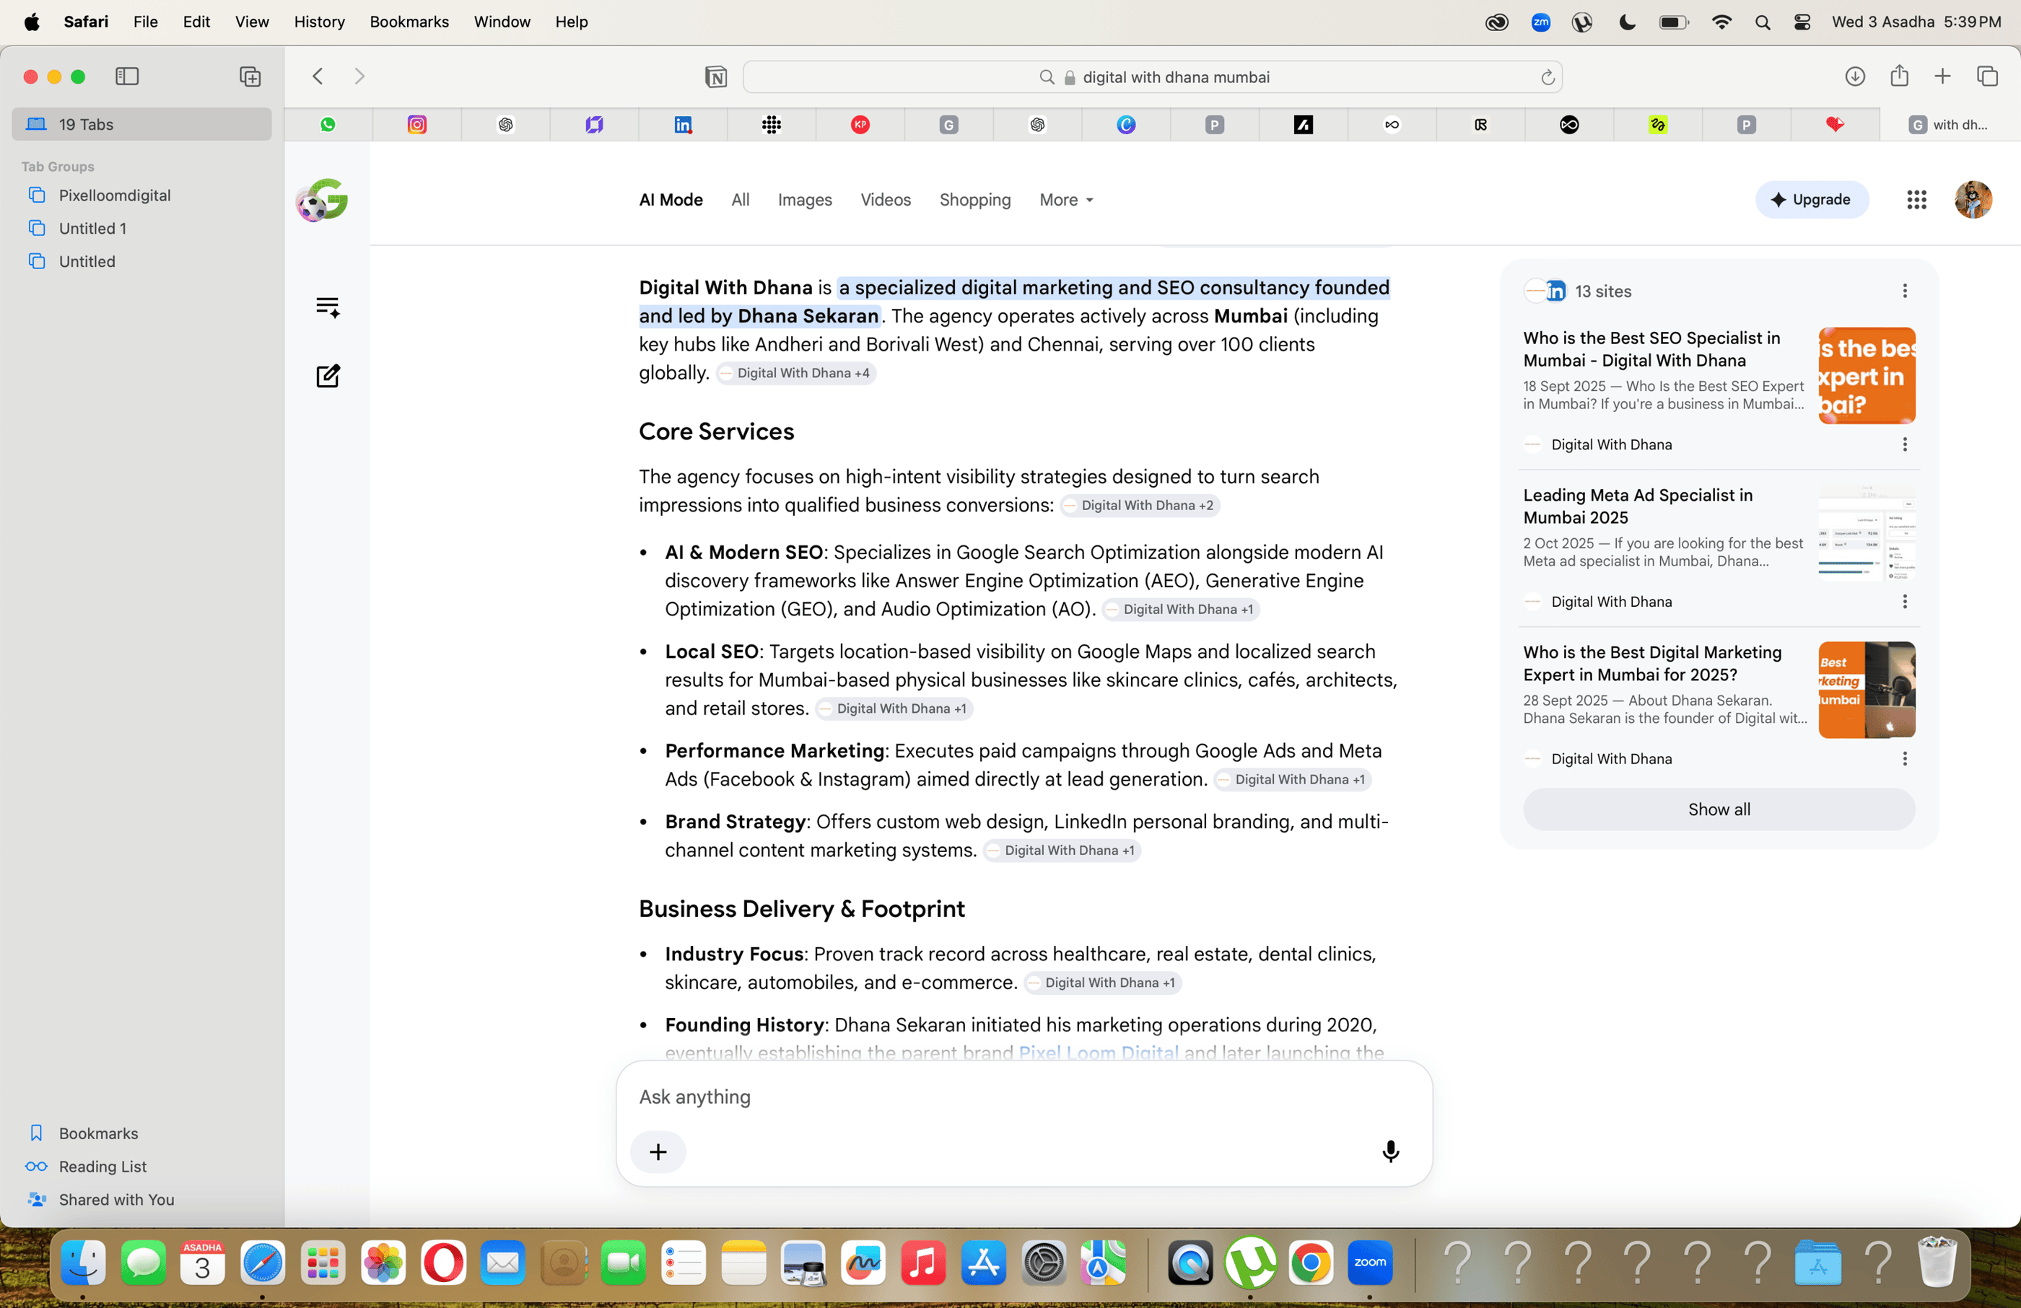Open Control Center in the menu bar
The height and width of the screenshot is (1308, 2021).
1802,22
